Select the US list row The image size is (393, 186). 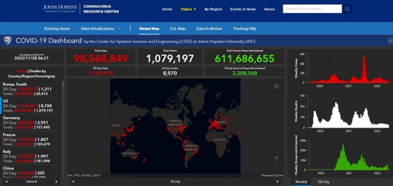click(31, 106)
